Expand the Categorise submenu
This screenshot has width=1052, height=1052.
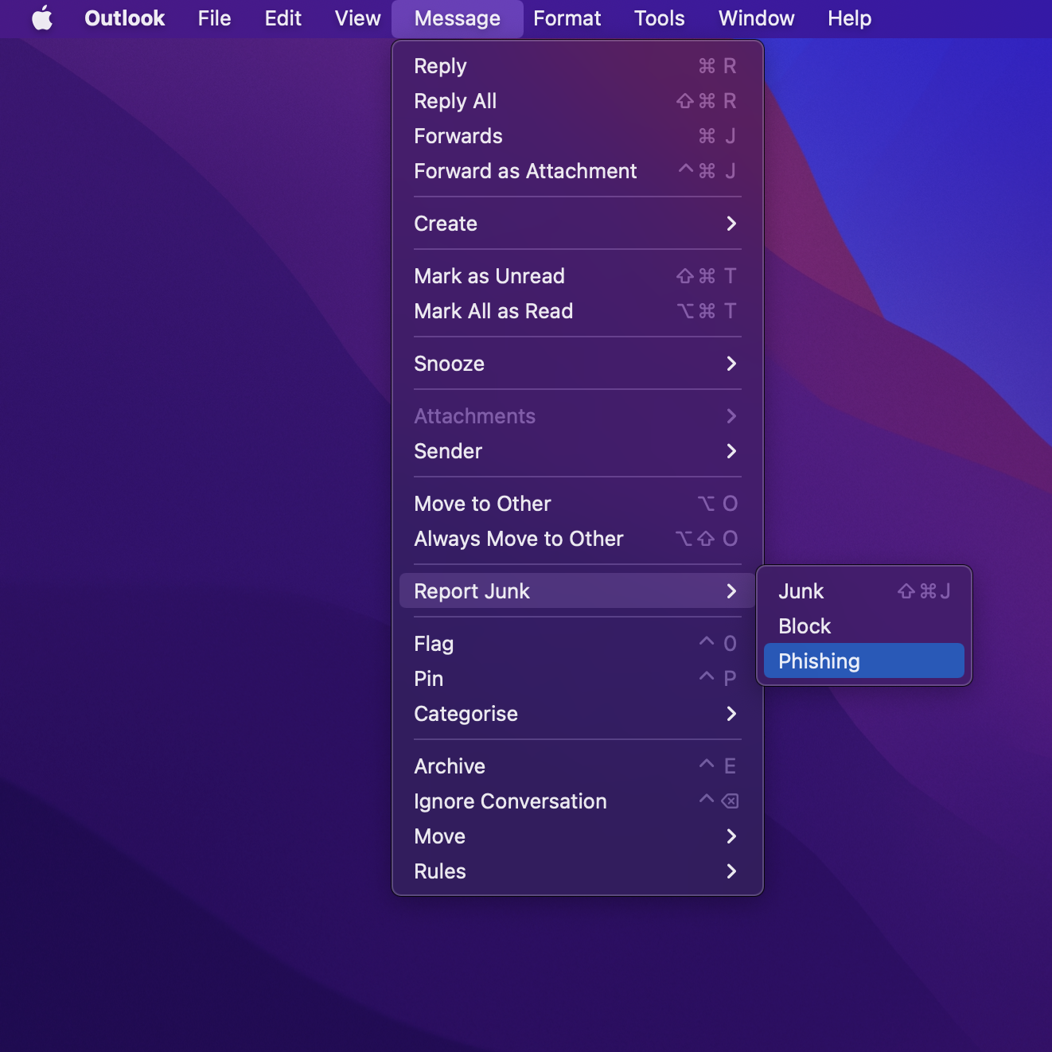point(578,714)
